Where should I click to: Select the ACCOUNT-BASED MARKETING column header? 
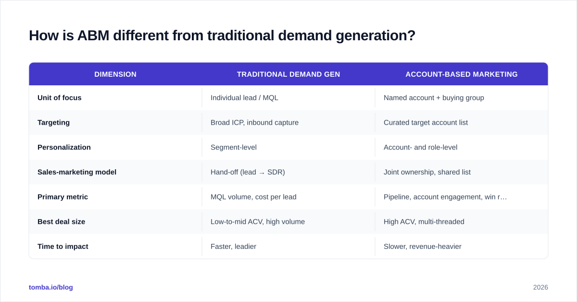tap(462, 74)
